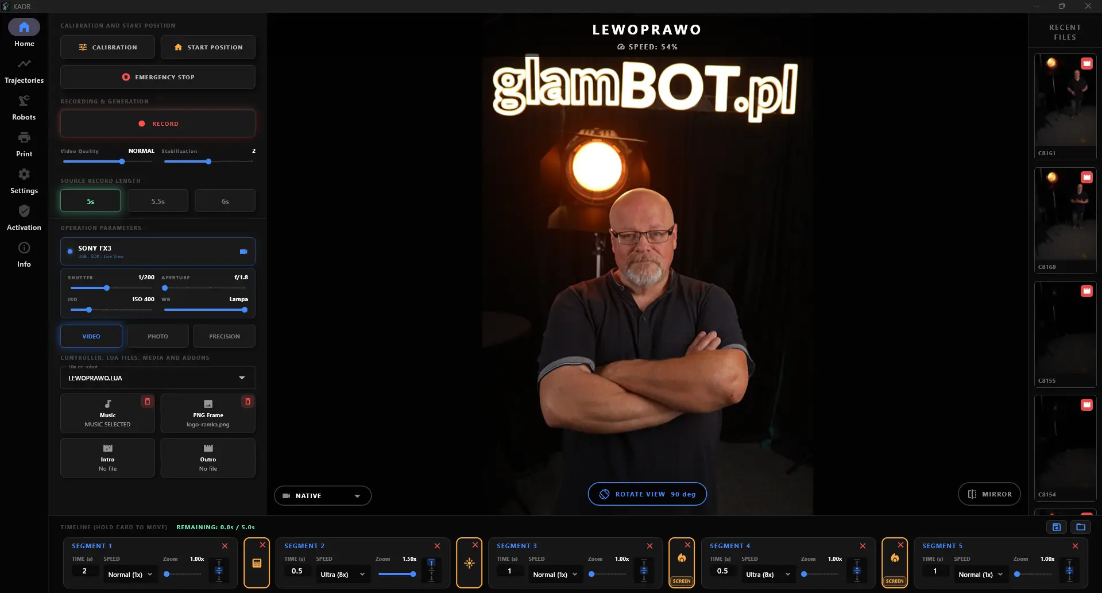Click the Calibration button
This screenshot has height=593, width=1102.
(108, 47)
